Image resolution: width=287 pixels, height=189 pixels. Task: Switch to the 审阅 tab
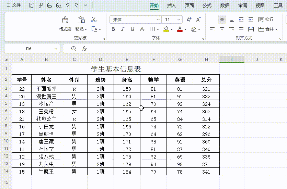coord(242,5)
